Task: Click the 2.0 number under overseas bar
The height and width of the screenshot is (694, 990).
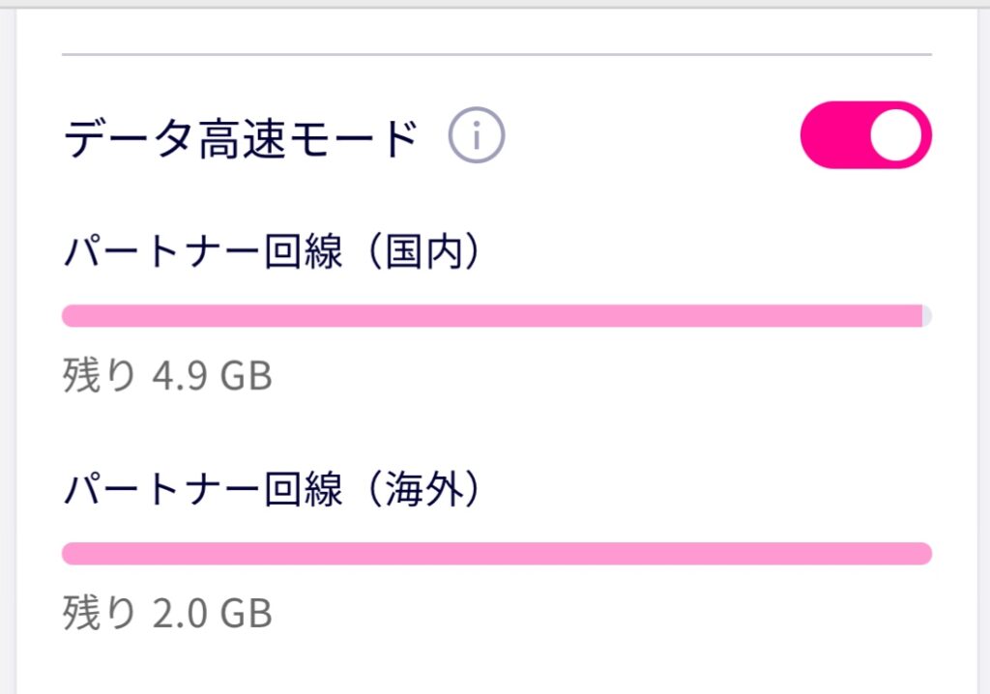Action: point(176,614)
